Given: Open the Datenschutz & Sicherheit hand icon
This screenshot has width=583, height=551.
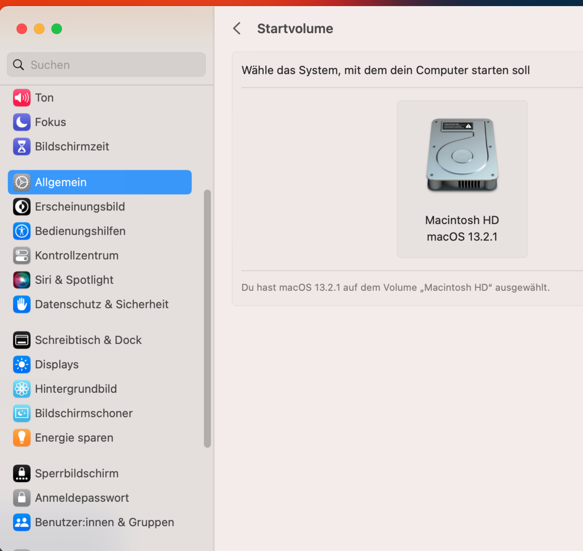Looking at the screenshot, I should coord(21,305).
